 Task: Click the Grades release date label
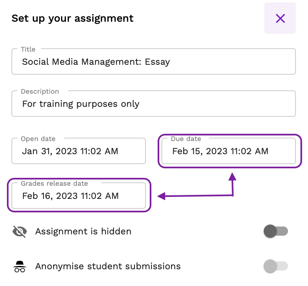55,183
